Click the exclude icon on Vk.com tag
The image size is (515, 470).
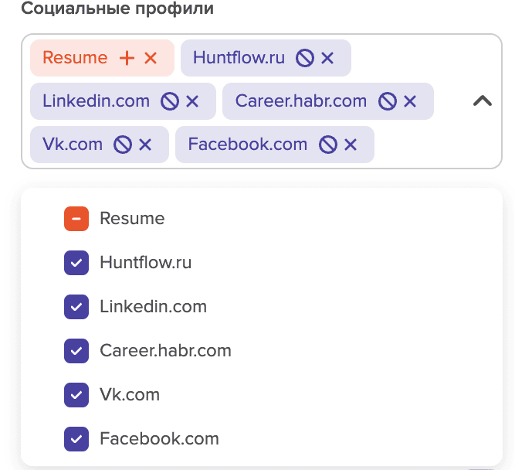tap(122, 145)
